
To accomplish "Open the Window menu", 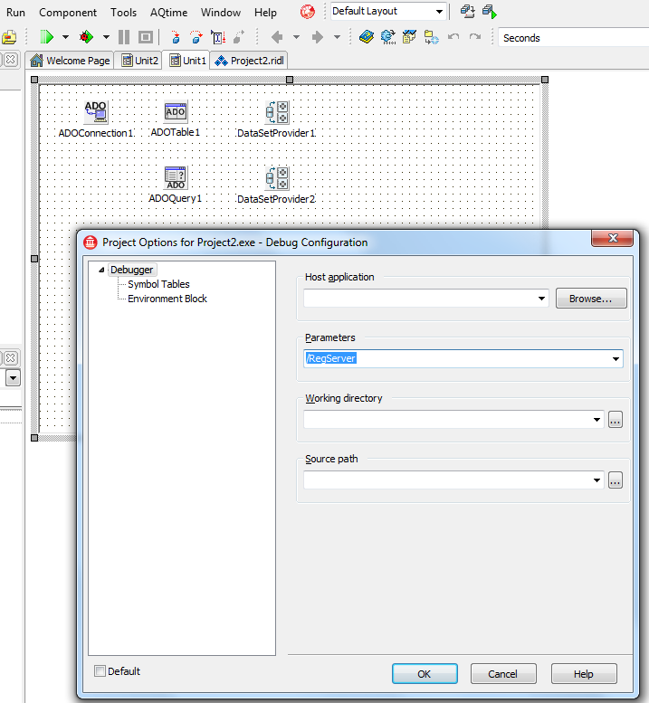I will pyautogui.click(x=221, y=13).
